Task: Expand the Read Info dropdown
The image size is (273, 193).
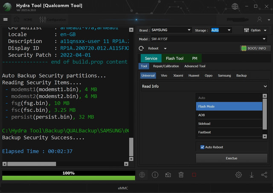Action: click(x=204, y=86)
